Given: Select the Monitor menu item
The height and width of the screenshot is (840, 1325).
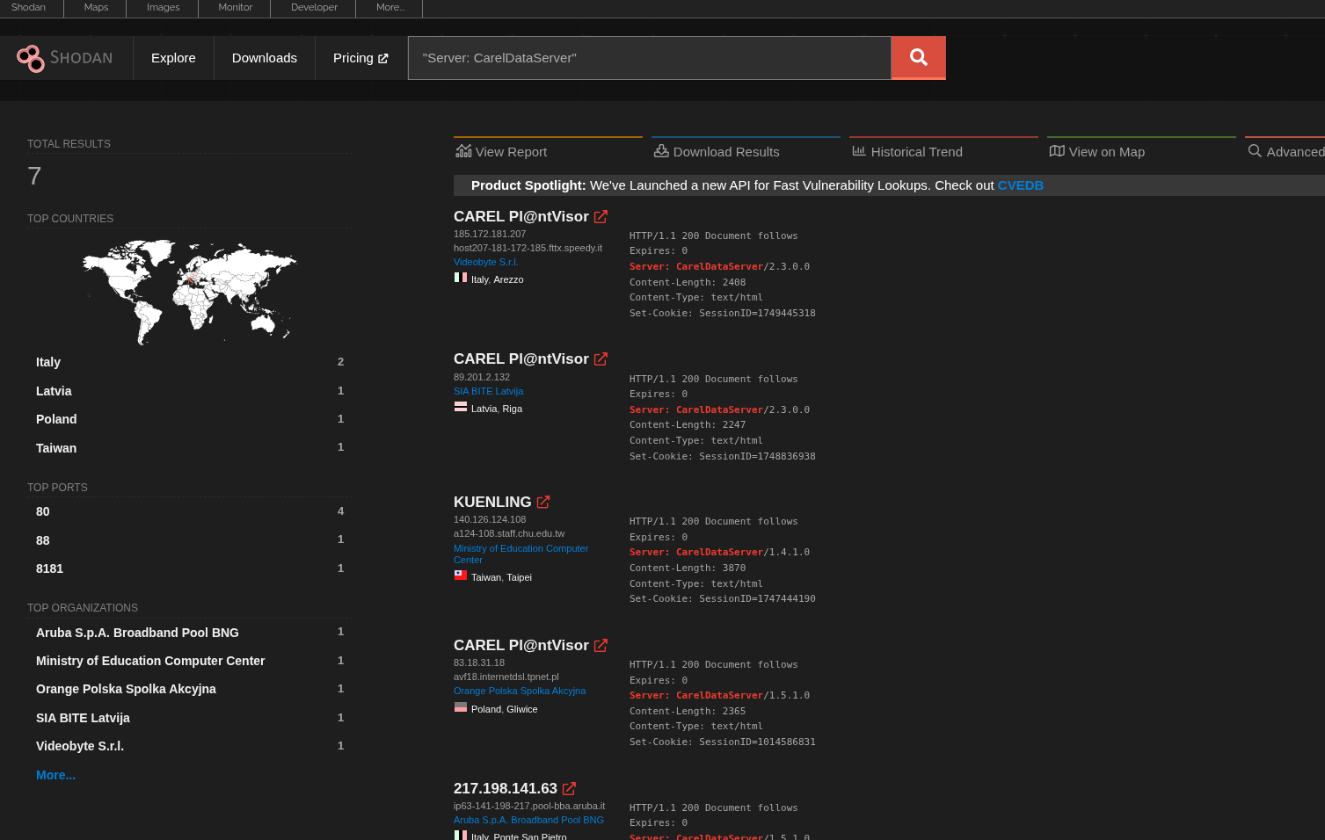Looking at the screenshot, I should pyautogui.click(x=234, y=8).
